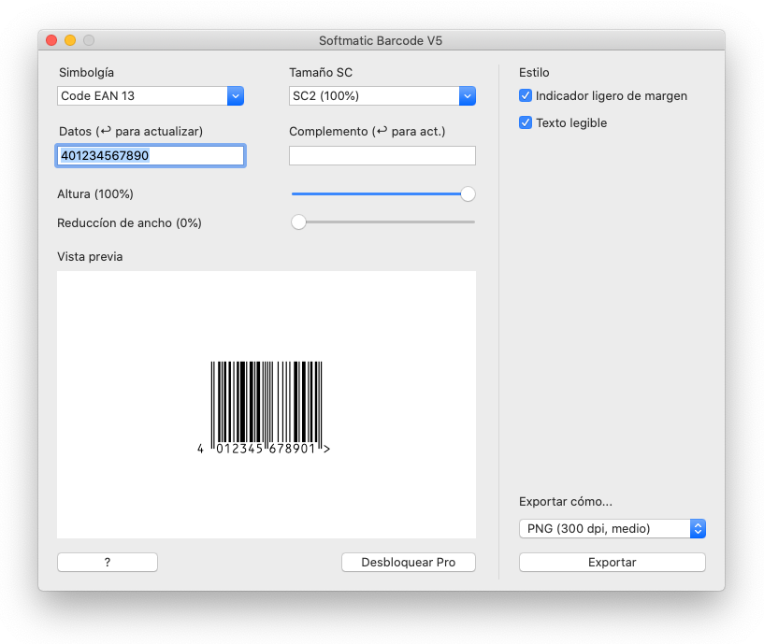Close the window with the red button

coord(51,40)
